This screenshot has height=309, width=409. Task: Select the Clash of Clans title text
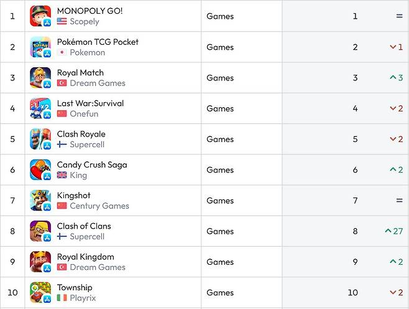point(84,226)
